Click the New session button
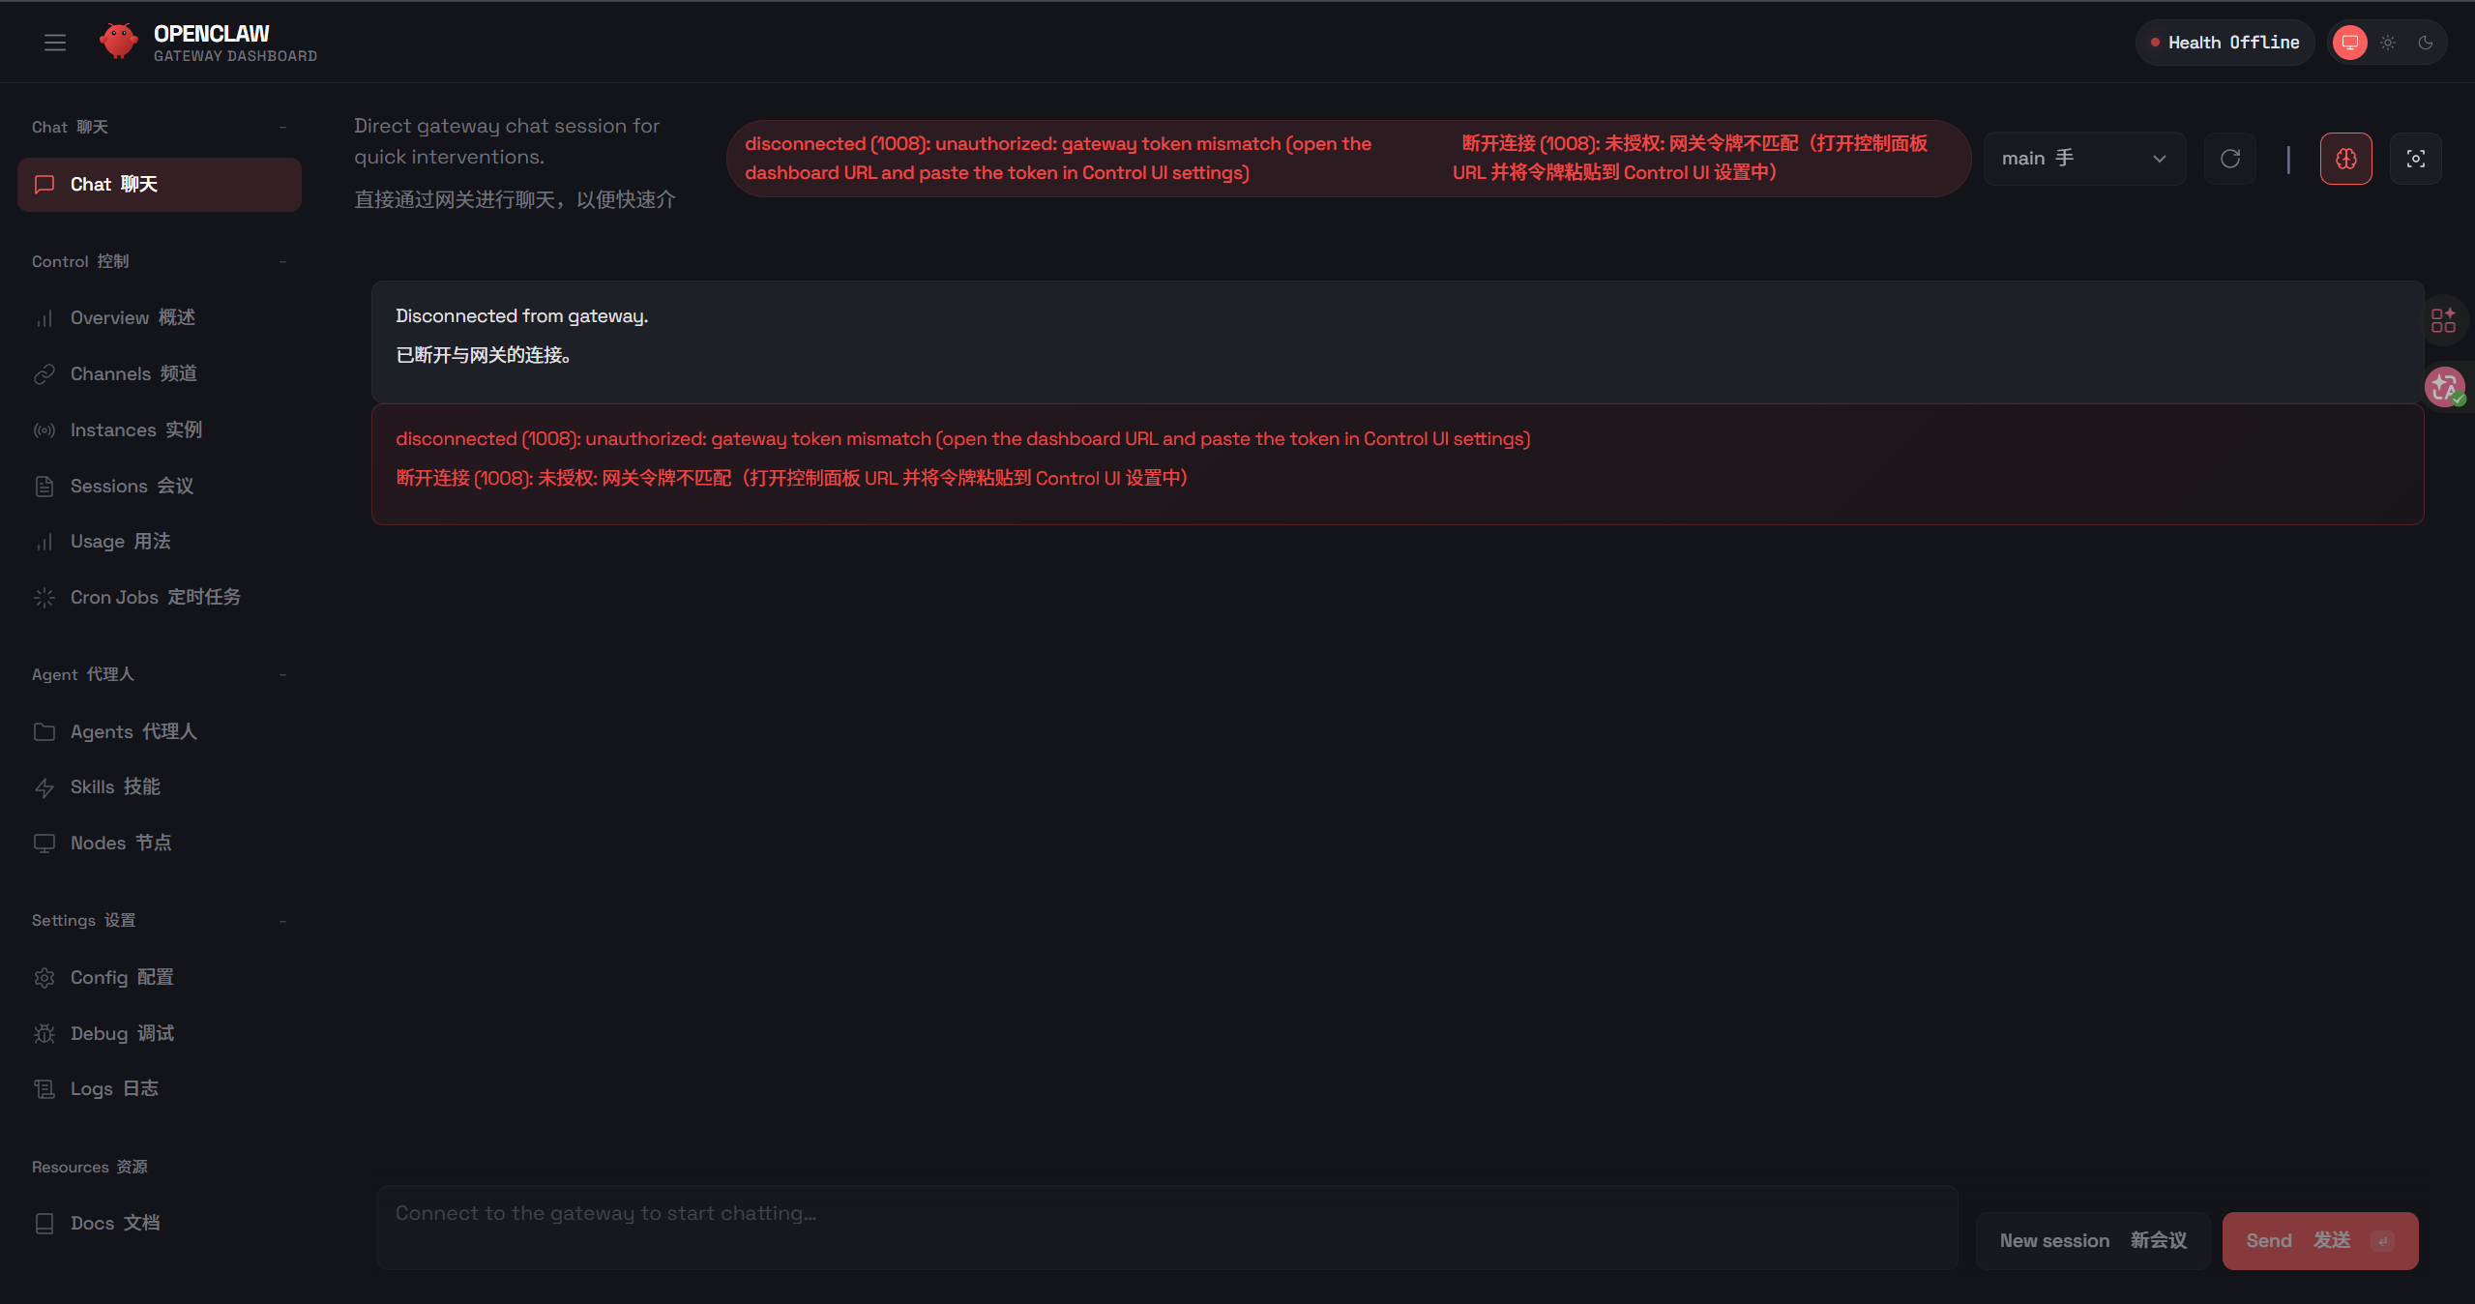 click(x=2092, y=1241)
